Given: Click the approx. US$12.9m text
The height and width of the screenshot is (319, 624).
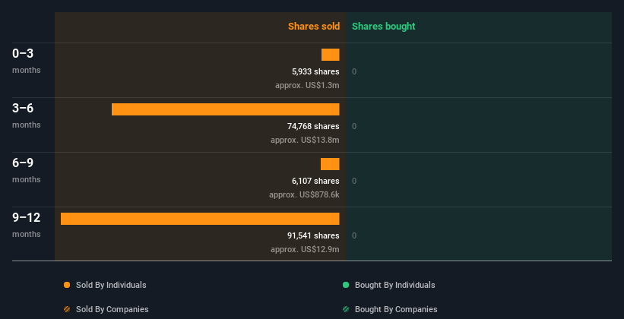Looking at the screenshot, I should pyautogui.click(x=305, y=249).
